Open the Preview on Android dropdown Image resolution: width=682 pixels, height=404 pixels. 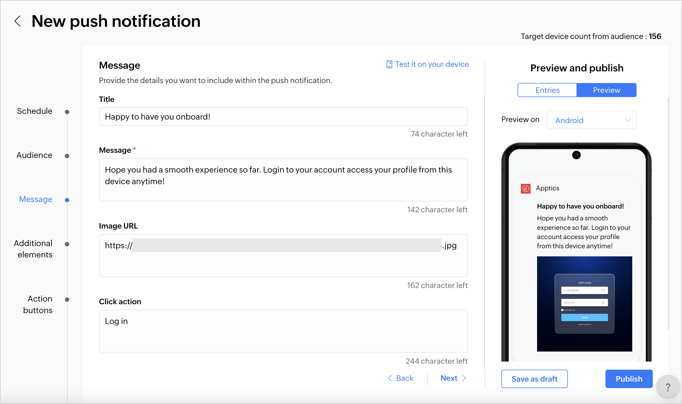[x=591, y=120]
